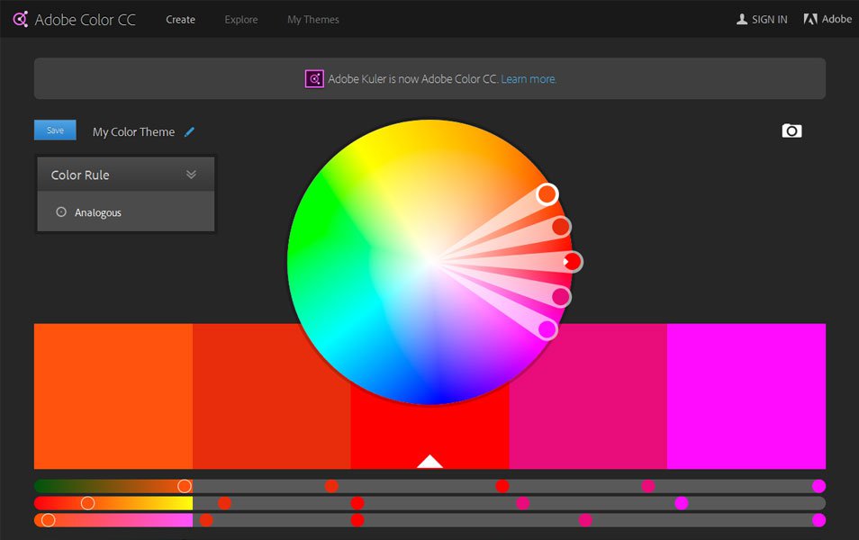859x540 pixels.
Task: Select the pink marker on color wheel
Action: coord(560,297)
